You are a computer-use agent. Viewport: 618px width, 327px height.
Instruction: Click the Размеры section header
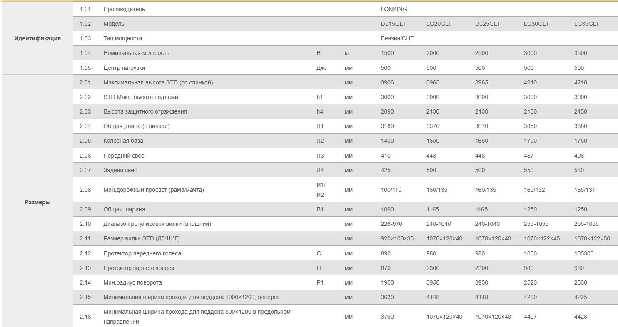37,202
